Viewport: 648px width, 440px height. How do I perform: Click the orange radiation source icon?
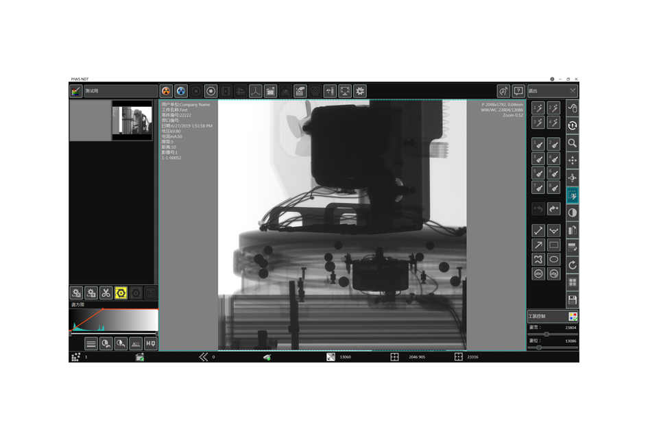coord(166,91)
